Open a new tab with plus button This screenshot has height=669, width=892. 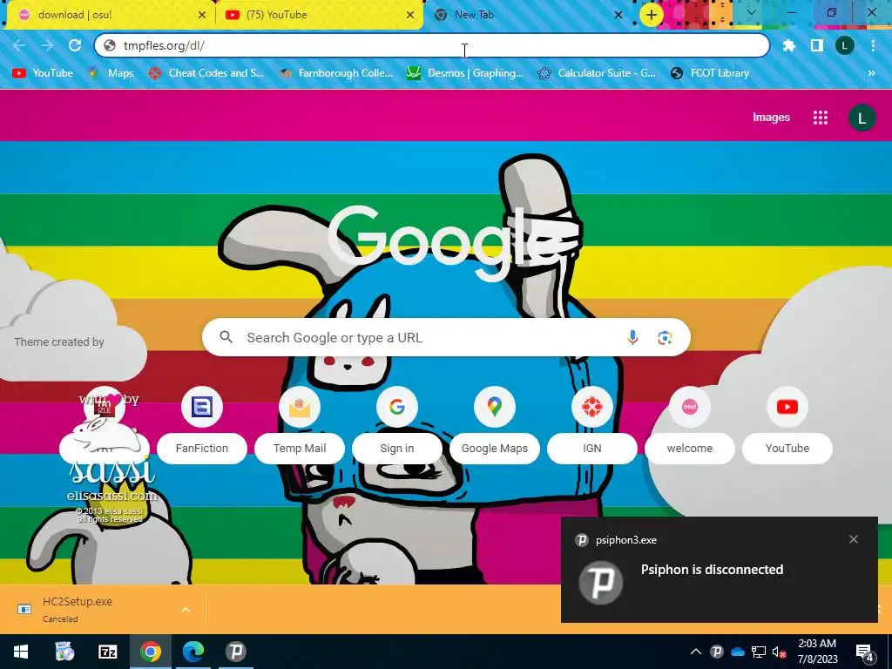click(652, 15)
